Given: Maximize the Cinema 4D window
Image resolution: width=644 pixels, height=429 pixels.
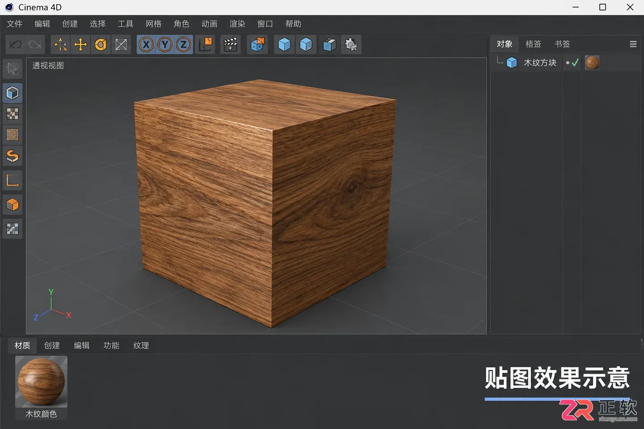Looking at the screenshot, I should pyautogui.click(x=602, y=7).
